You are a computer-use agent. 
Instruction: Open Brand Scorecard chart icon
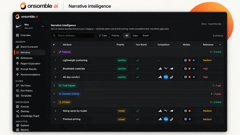click(x=17, y=47)
